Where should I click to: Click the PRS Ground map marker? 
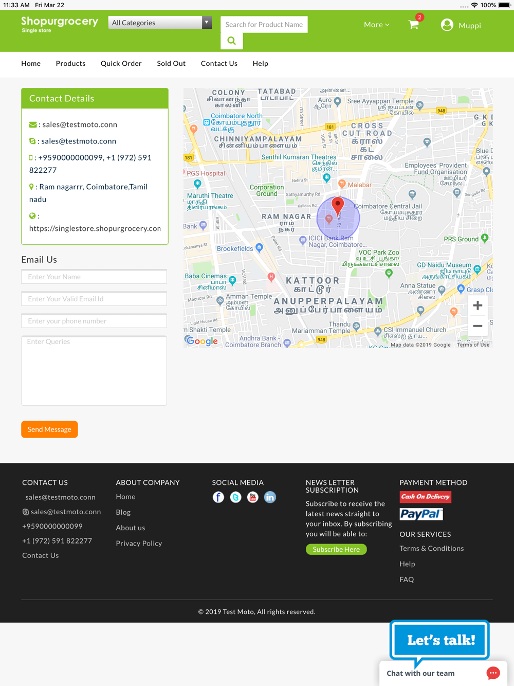pyautogui.click(x=485, y=238)
